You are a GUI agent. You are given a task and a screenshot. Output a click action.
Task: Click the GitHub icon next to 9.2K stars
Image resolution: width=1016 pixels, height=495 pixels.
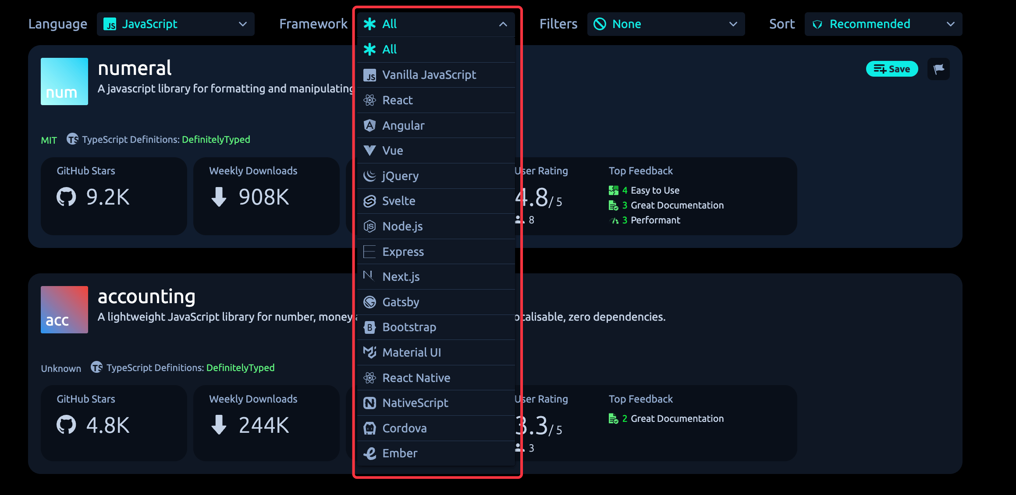[66, 197]
